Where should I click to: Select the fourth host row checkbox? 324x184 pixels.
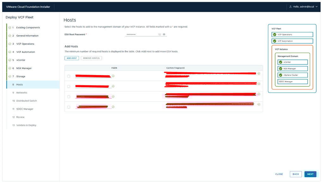[x=69, y=107]
